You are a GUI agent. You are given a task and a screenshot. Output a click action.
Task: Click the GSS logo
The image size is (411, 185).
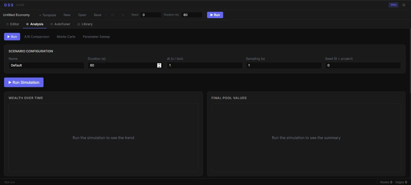[x=9, y=5]
